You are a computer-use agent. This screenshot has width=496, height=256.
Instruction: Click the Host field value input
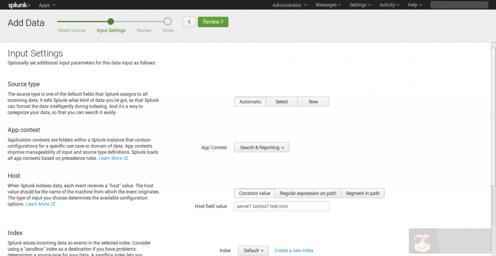tap(281, 206)
